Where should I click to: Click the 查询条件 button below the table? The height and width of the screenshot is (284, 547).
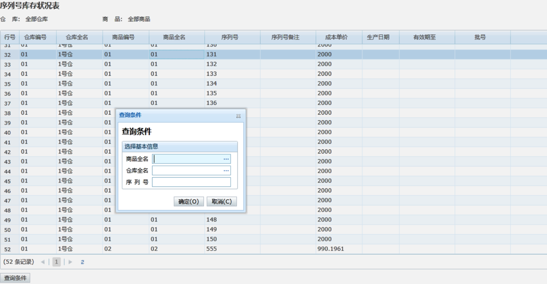(15, 278)
